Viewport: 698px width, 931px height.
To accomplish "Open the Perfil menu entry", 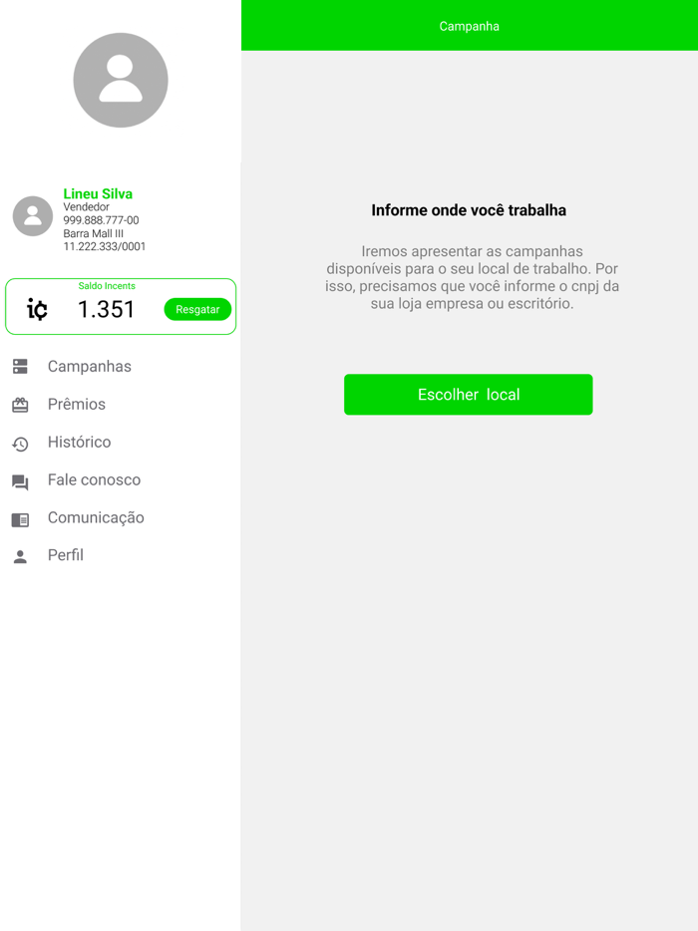I will [x=66, y=555].
